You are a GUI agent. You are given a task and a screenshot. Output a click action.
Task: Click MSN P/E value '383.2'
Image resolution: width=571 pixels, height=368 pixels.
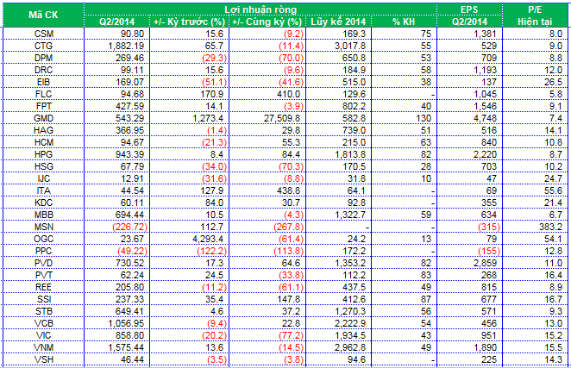click(550, 227)
